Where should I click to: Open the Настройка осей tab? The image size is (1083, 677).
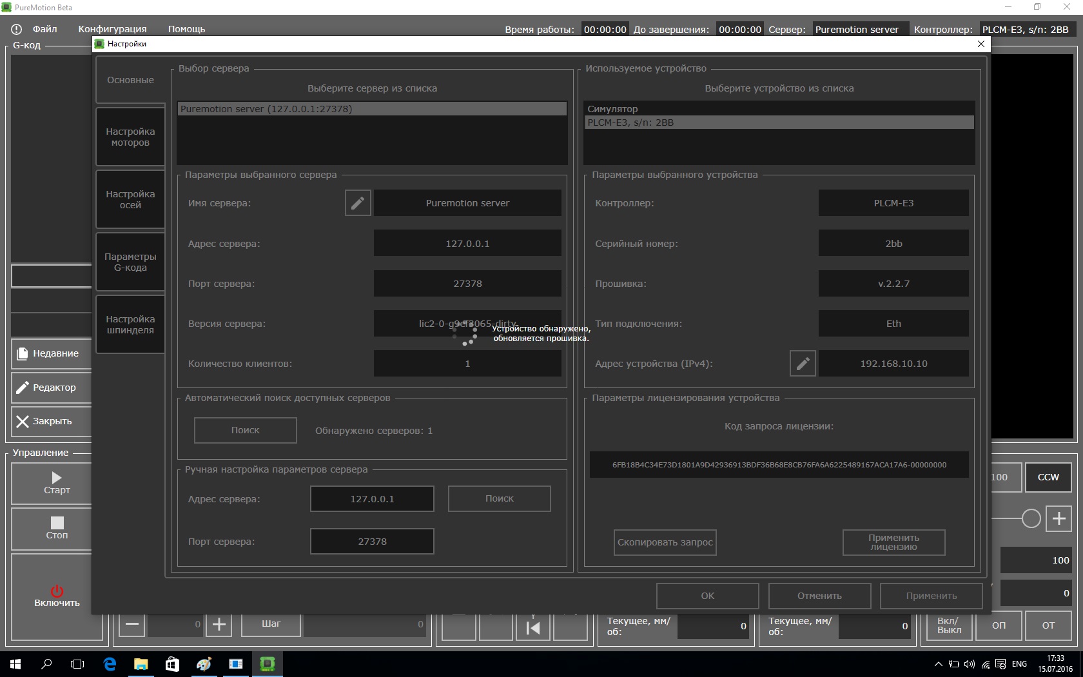(x=130, y=199)
